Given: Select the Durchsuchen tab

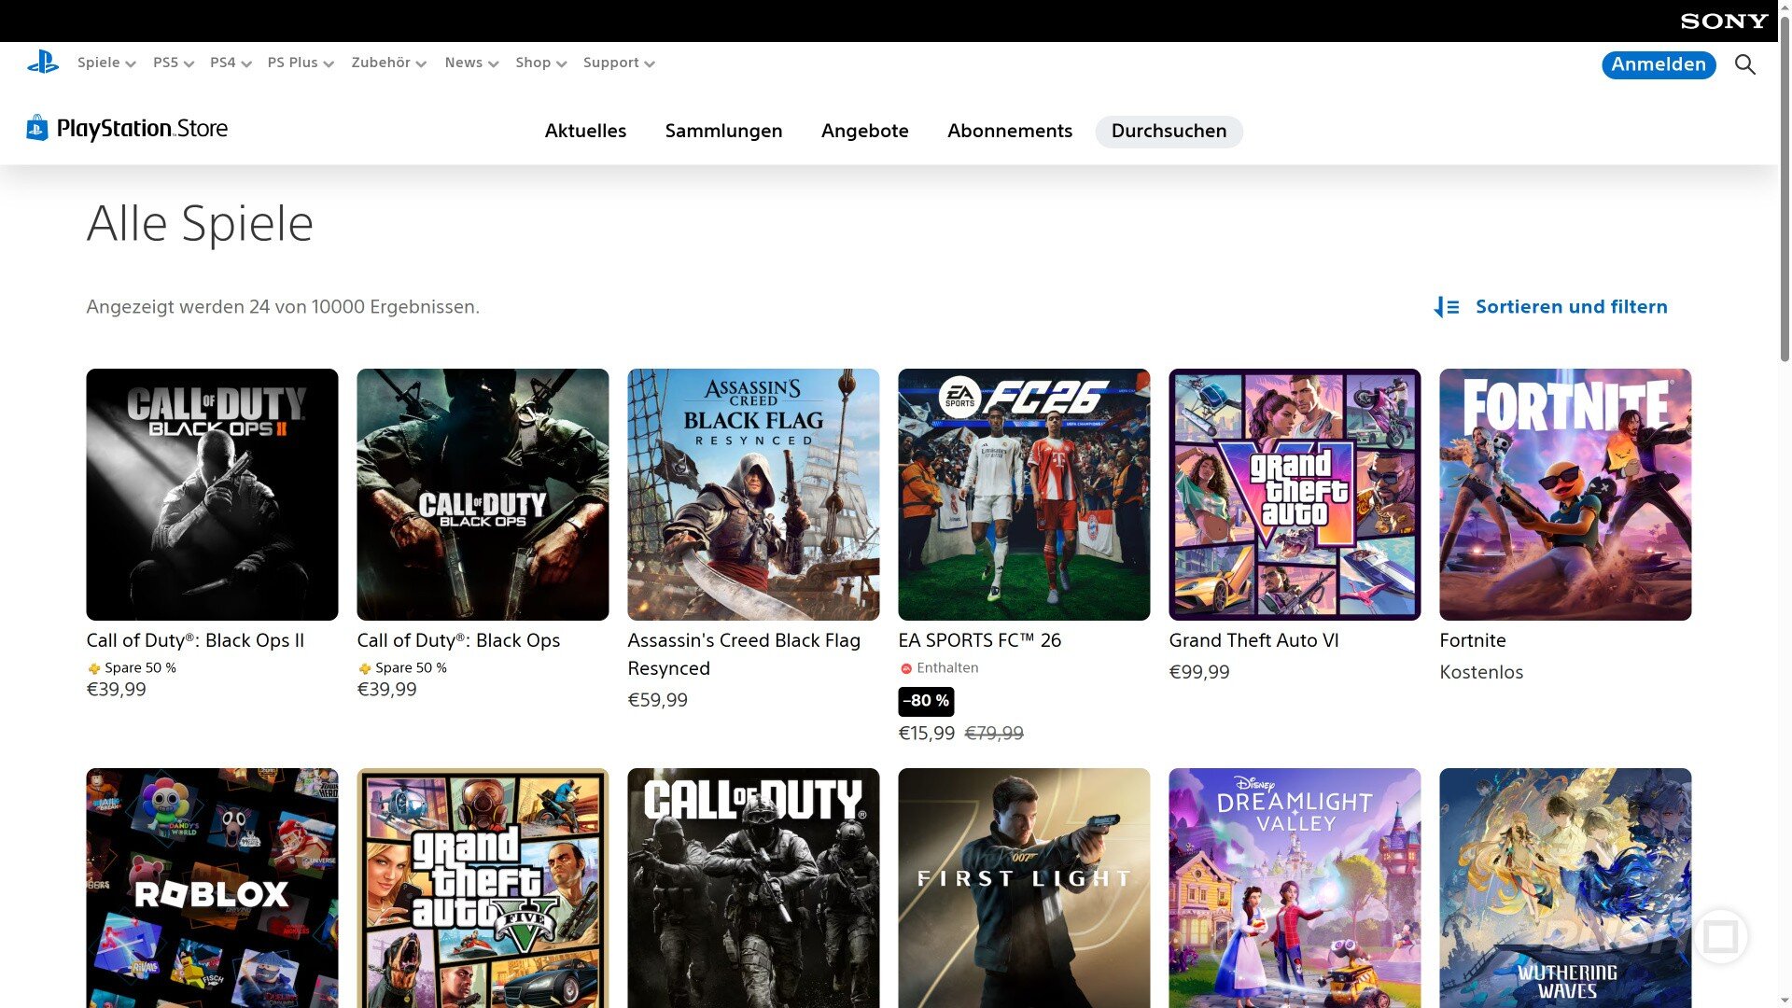Looking at the screenshot, I should click(1169, 132).
